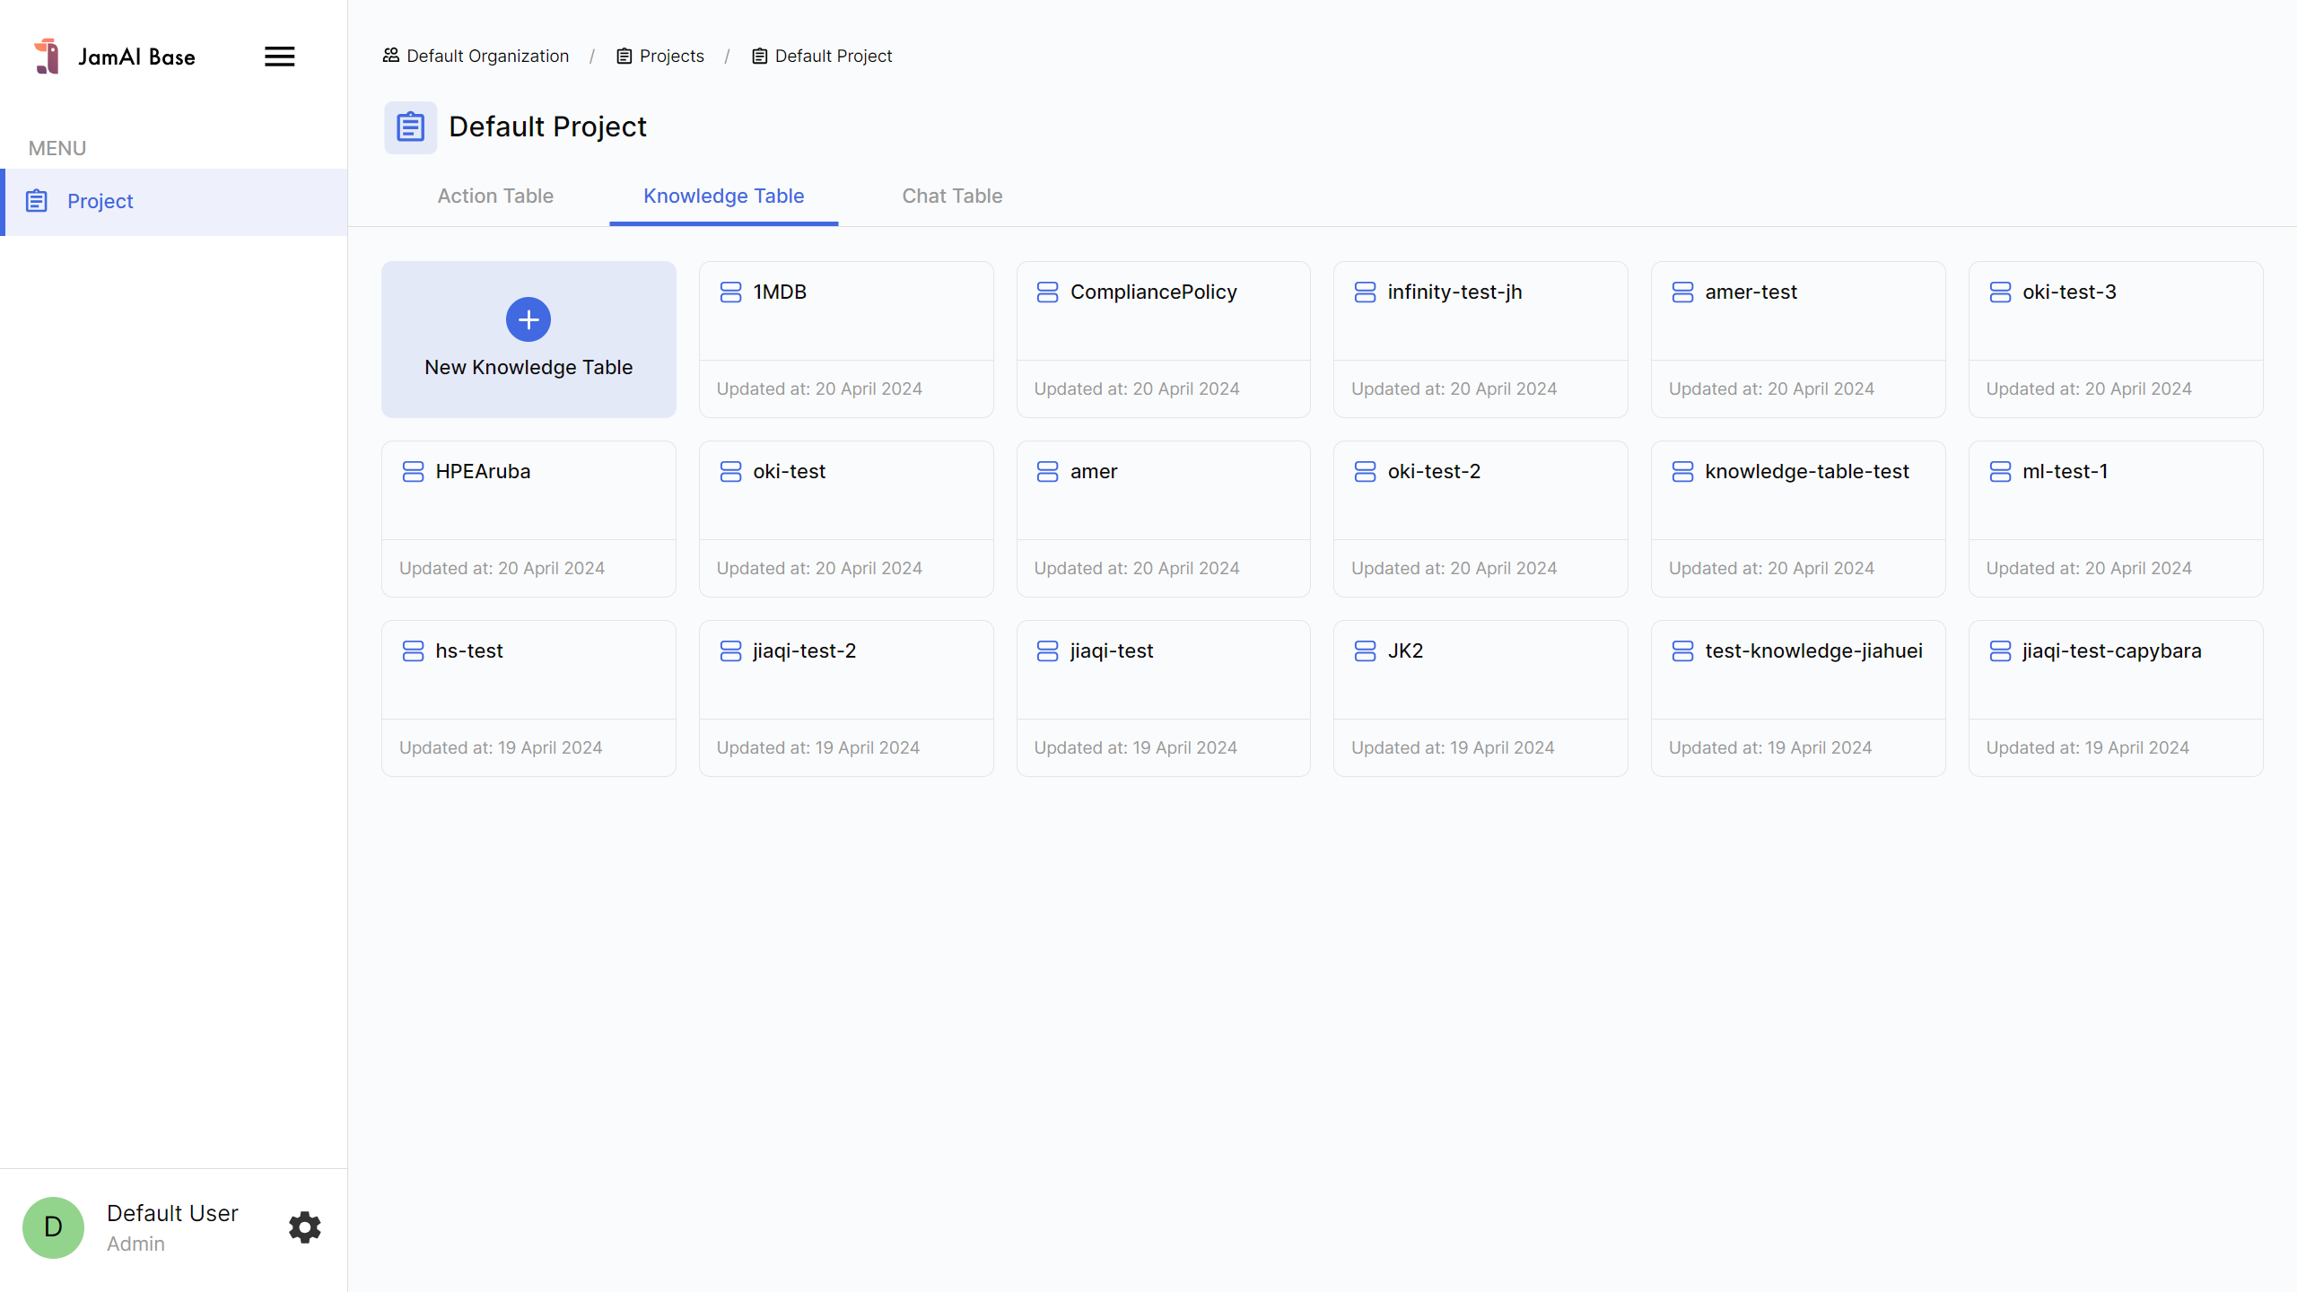
Task: Click the Project sidebar clipboard icon
Action: click(37, 201)
